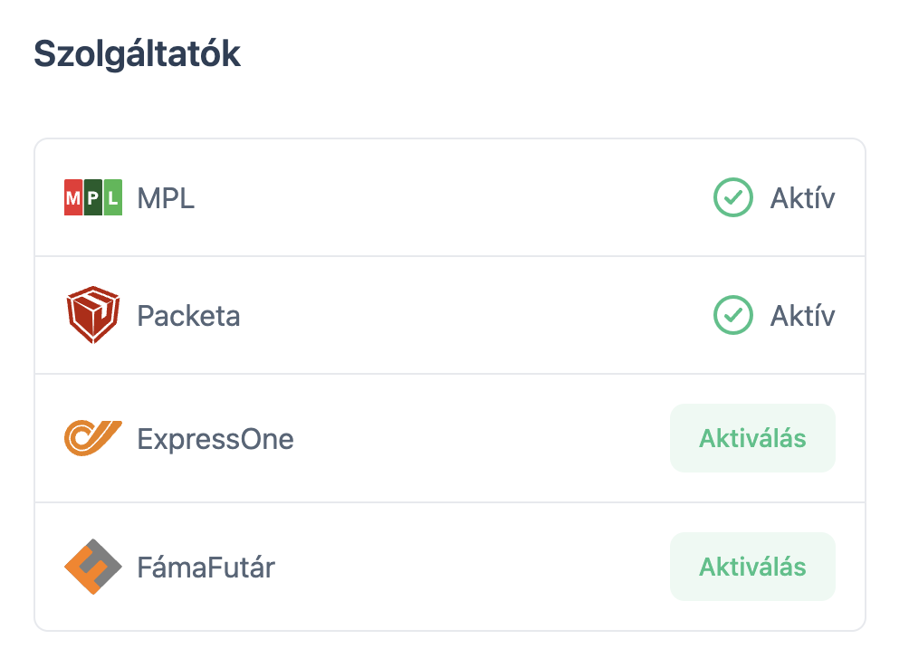The width and height of the screenshot is (909, 668).
Task: Click the Aktív status text for Packeta
Action: pos(802,316)
